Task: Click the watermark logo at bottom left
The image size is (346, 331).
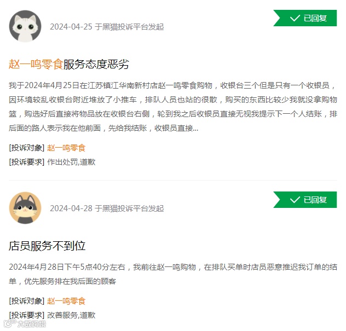Action: [x=25, y=323]
